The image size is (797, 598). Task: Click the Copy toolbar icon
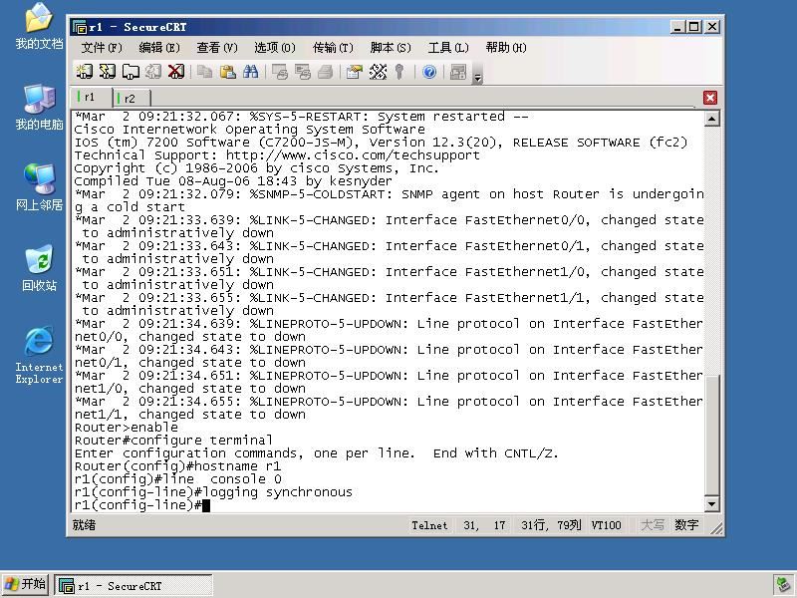[x=205, y=72]
